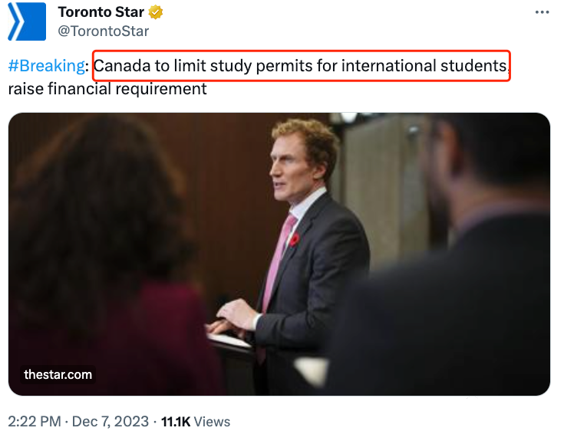Click the wood-panelled wall behind the speaker
This screenshot has width=564, height=431.
tap(223, 176)
